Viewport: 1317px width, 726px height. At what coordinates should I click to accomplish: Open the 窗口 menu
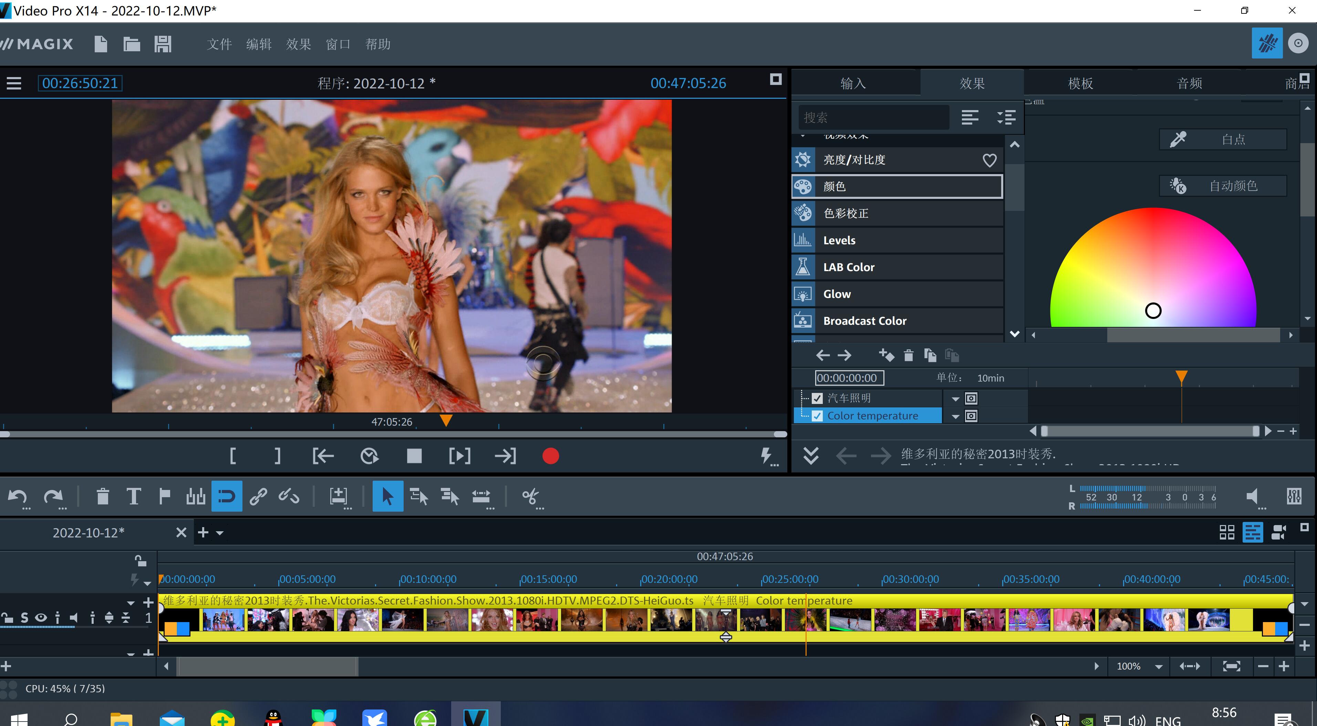(338, 44)
